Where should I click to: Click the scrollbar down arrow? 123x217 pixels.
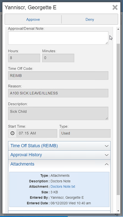tap(118, 211)
